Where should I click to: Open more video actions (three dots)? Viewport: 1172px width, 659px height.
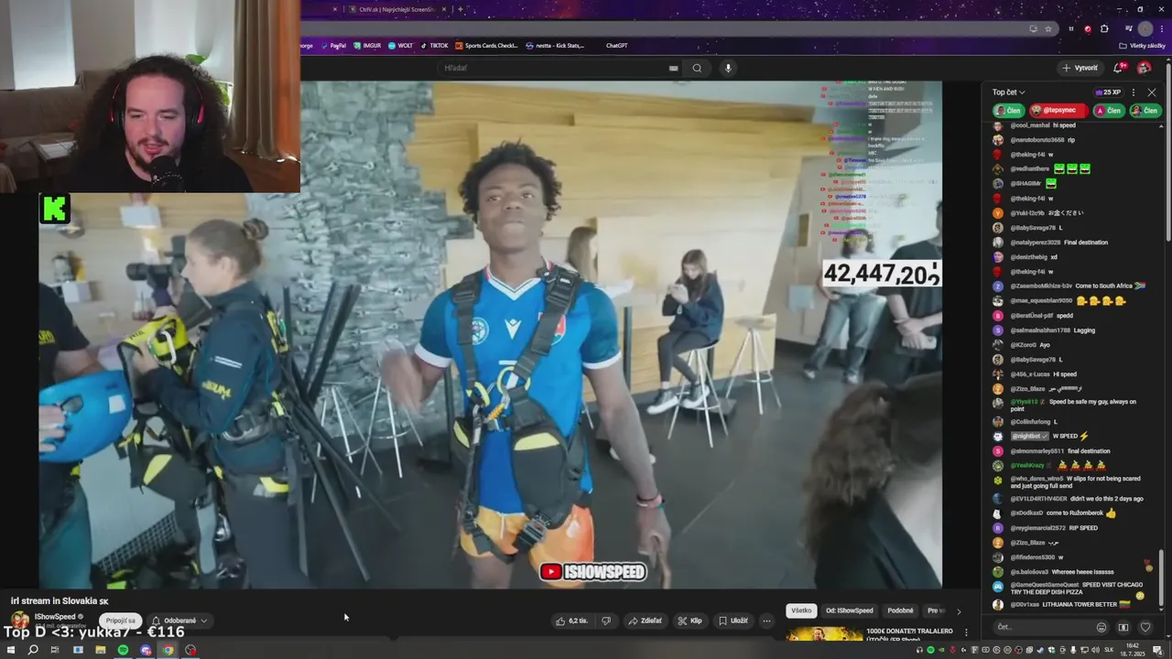[766, 621]
